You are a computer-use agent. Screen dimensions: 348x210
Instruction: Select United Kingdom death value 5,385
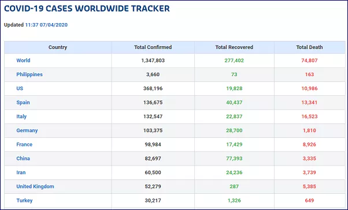coord(309,186)
